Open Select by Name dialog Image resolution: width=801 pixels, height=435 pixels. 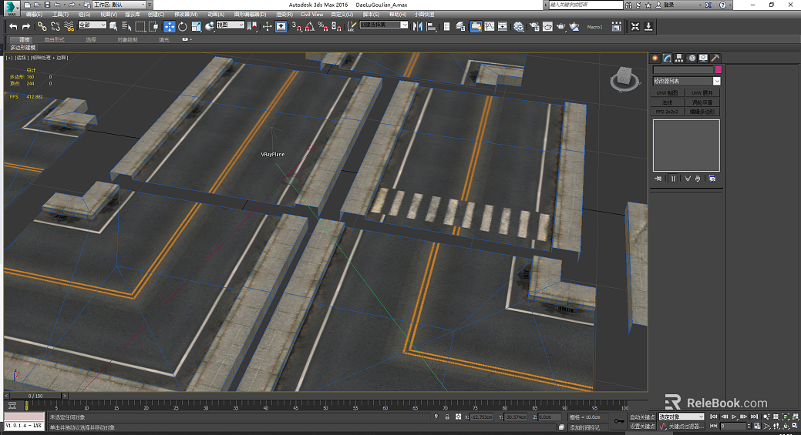point(126,26)
